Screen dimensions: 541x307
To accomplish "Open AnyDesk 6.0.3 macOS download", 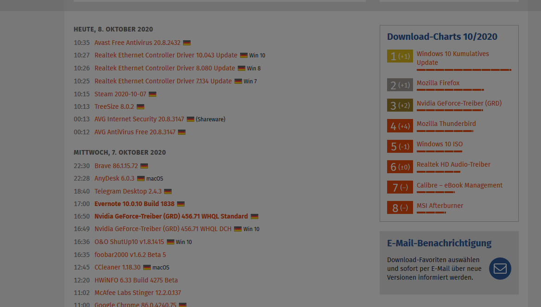I will click(x=114, y=178).
